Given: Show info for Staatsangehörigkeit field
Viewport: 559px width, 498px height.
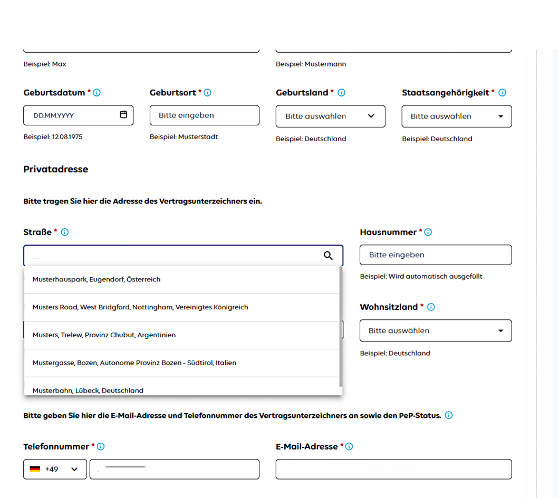Looking at the screenshot, I should [x=502, y=93].
